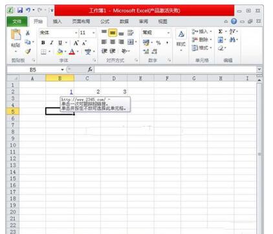Switch to the Insert ribbon tab

point(58,21)
